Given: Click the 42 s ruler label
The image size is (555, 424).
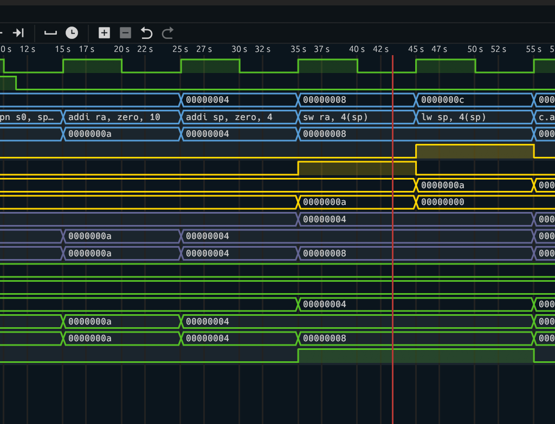Looking at the screenshot, I should pos(381,49).
